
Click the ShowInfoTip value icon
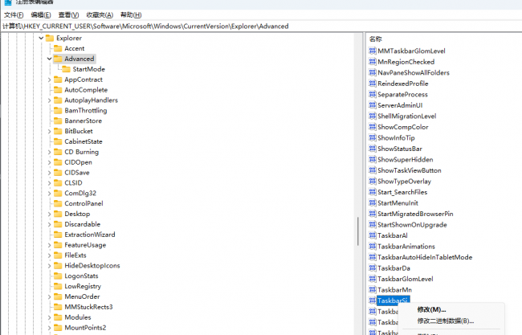click(373, 138)
